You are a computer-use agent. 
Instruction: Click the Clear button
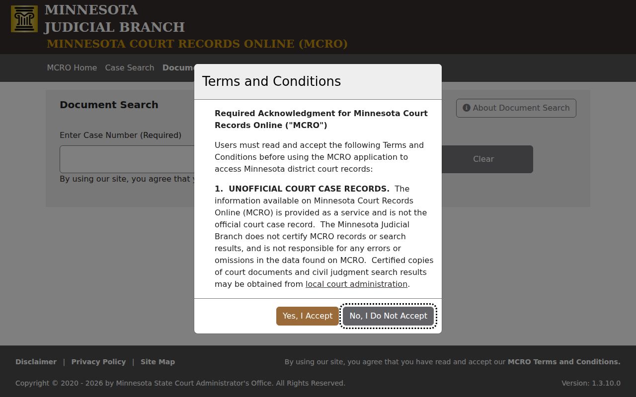click(x=483, y=159)
